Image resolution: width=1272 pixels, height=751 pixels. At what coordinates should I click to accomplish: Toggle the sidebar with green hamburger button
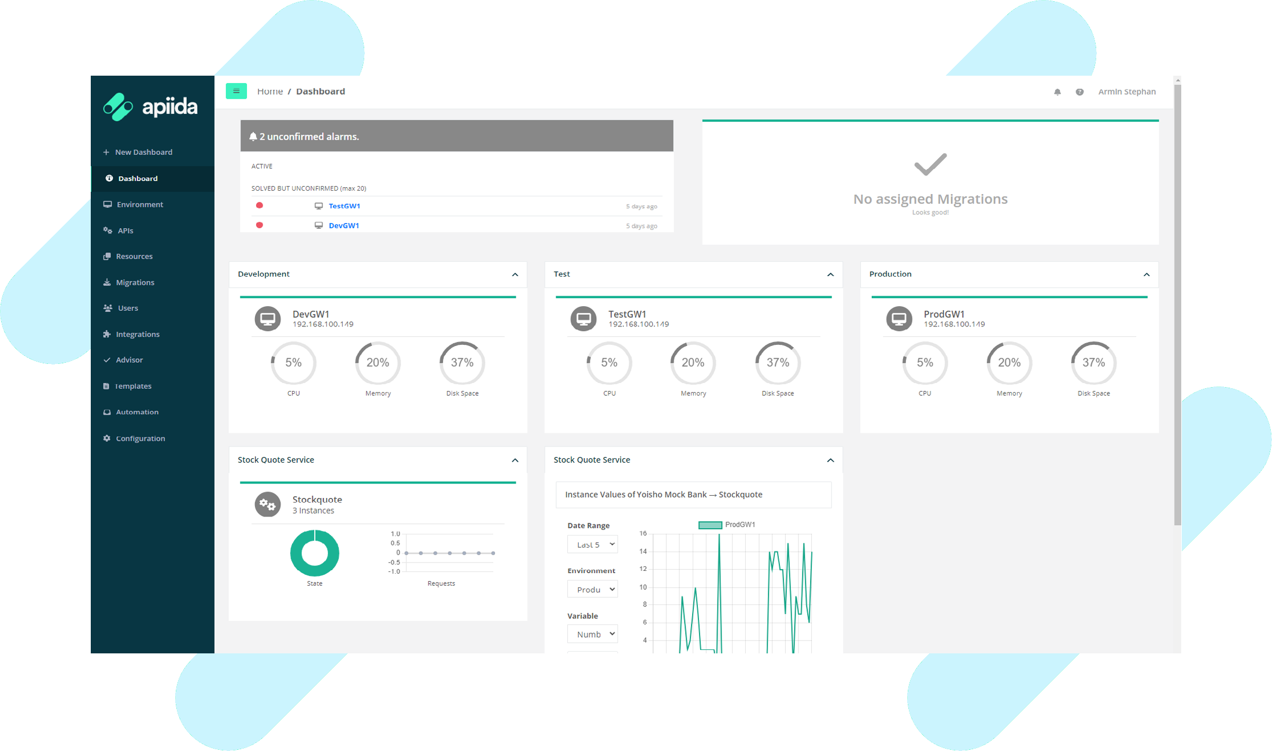click(236, 91)
